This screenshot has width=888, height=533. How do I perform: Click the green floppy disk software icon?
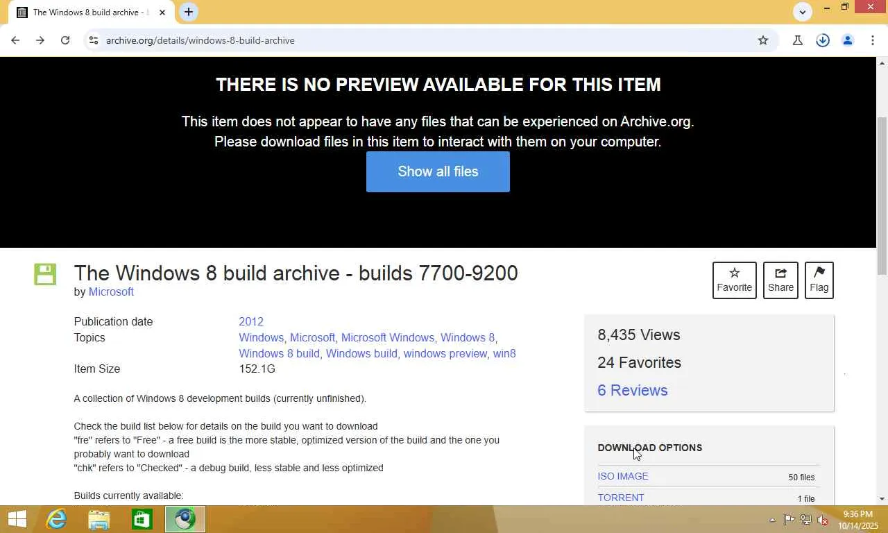(45, 274)
